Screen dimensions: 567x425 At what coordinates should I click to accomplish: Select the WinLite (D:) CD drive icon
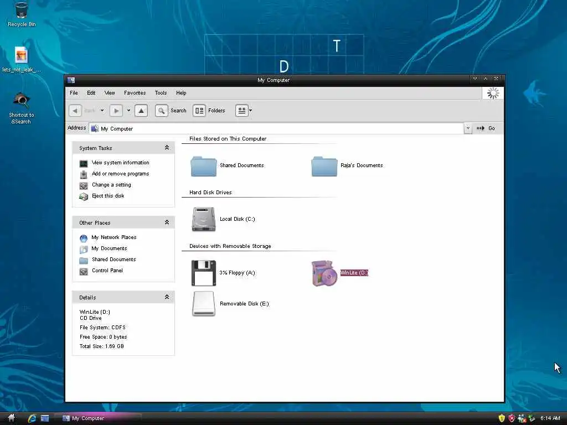point(324,273)
